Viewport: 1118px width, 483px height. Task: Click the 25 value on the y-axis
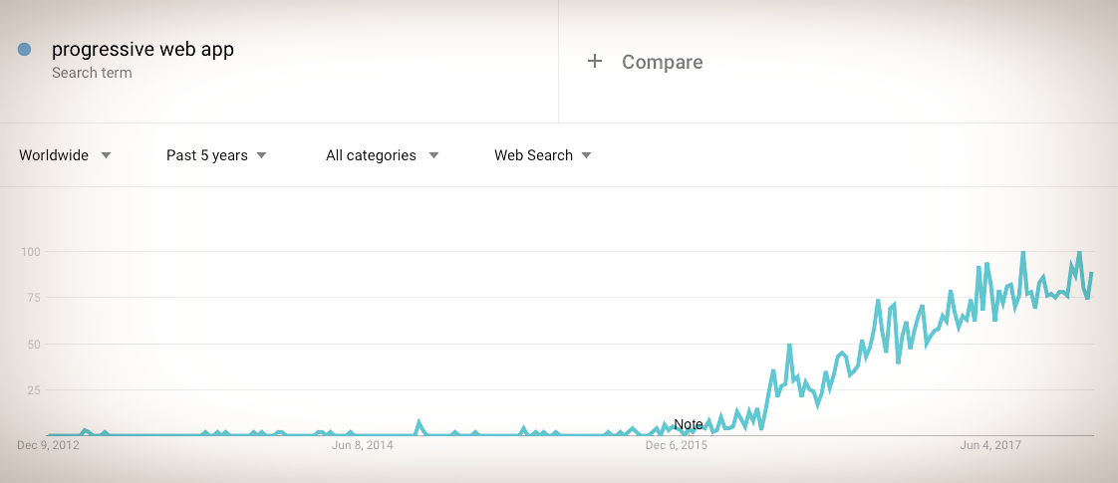tap(32, 389)
